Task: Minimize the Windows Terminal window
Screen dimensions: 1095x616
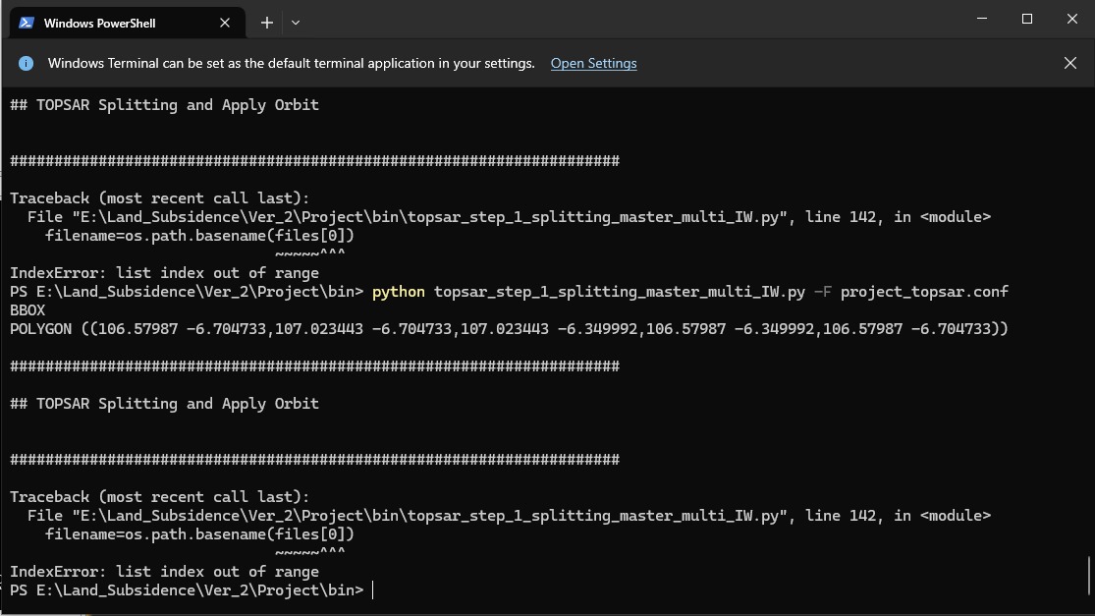Action: [982, 19]
